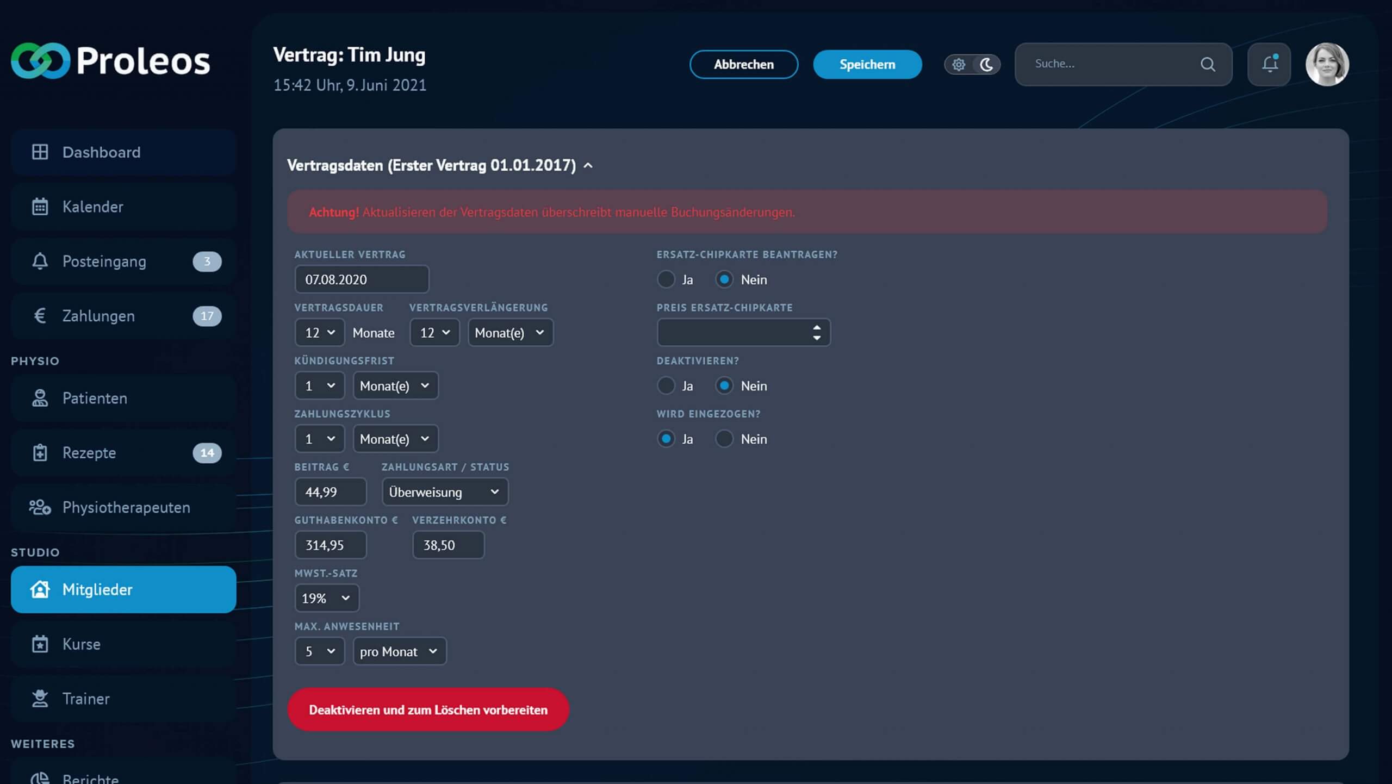Open the Vertragsverlängerung number dropdown
Image resolution: width=1392 pixels, height=784 pixels.
pyautogui.click(x=434, y=332)
